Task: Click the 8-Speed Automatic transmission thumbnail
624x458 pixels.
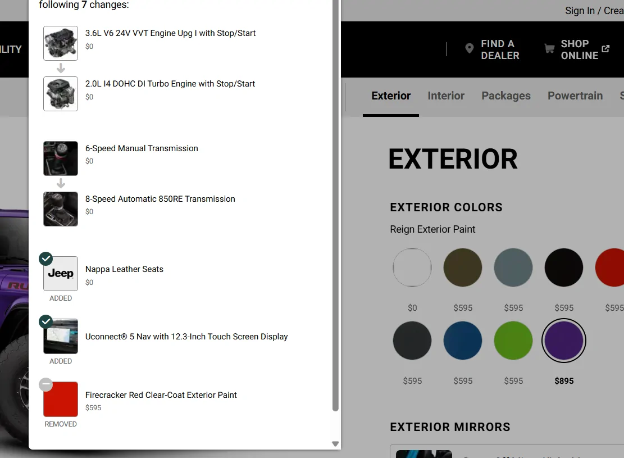Action: pos(61,208)
